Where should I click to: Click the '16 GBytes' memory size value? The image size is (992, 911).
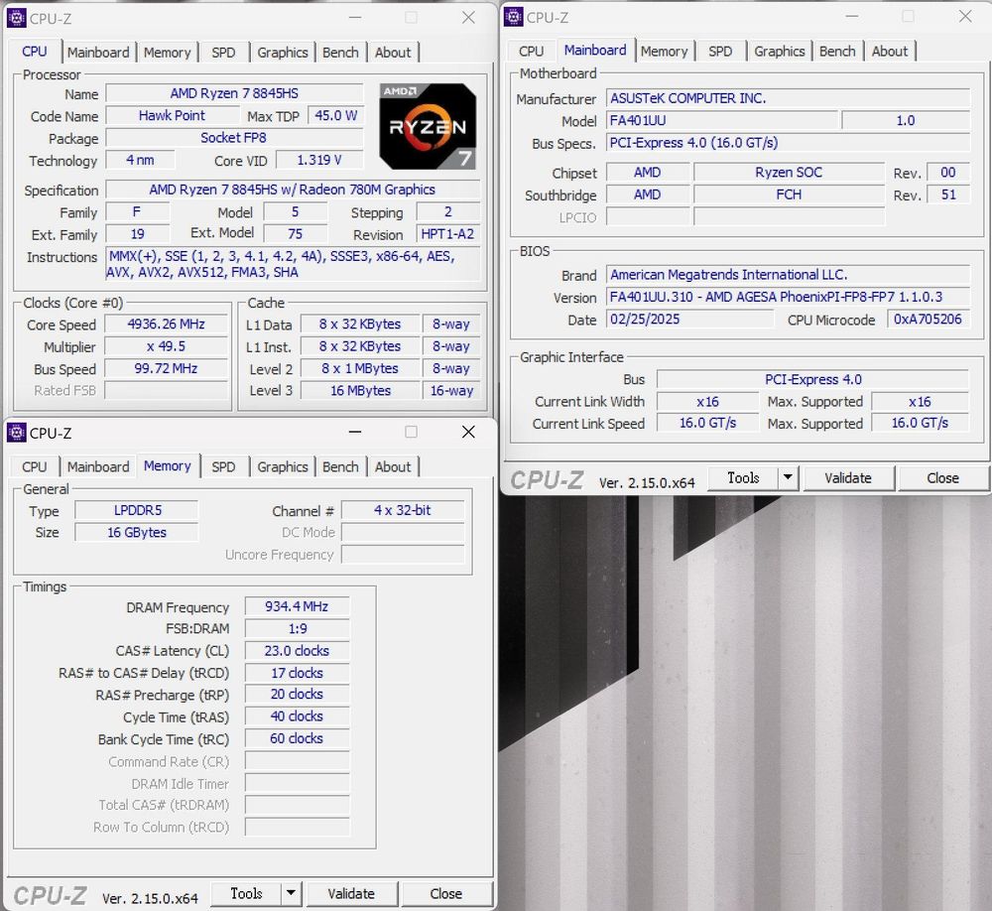pos(137,533)
